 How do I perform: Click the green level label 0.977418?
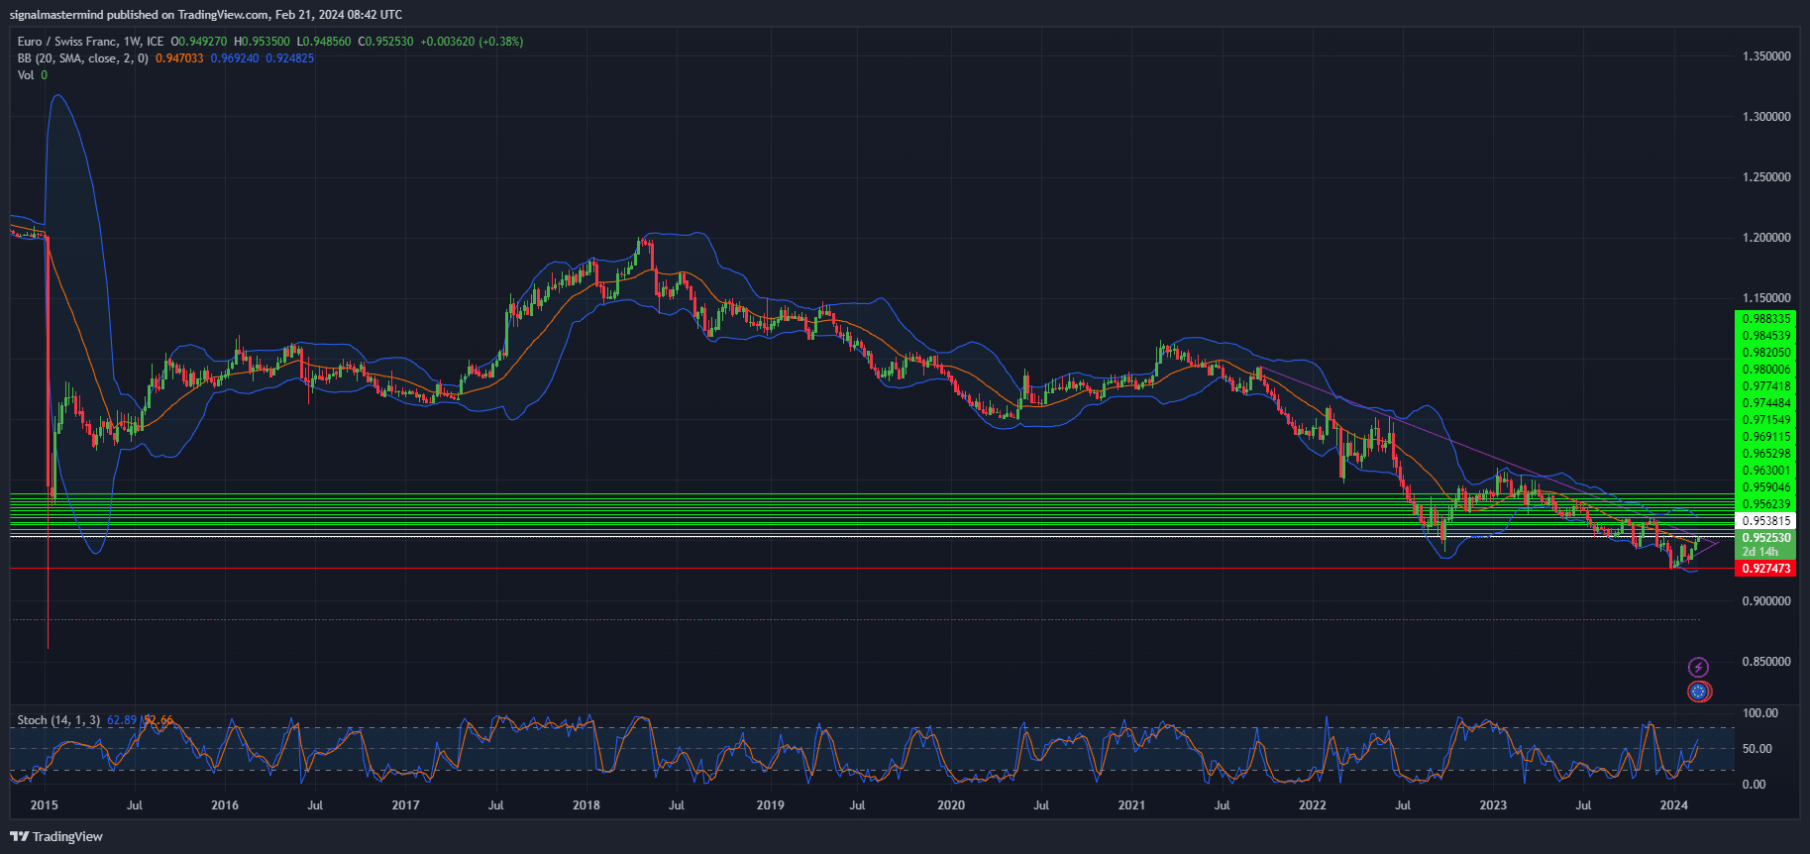(1765, 386)
